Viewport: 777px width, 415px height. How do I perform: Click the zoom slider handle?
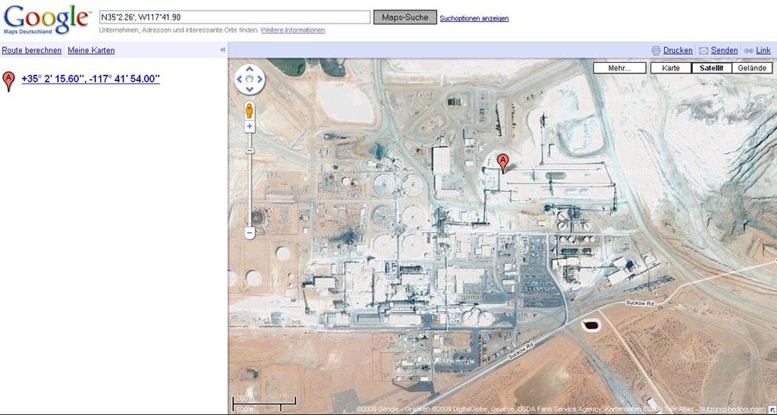pos(250,150)
